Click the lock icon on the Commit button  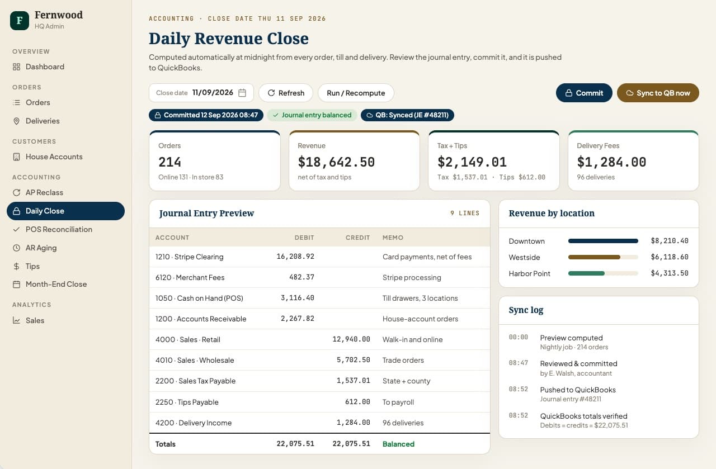pyautogui.click(x=568, y=93)
